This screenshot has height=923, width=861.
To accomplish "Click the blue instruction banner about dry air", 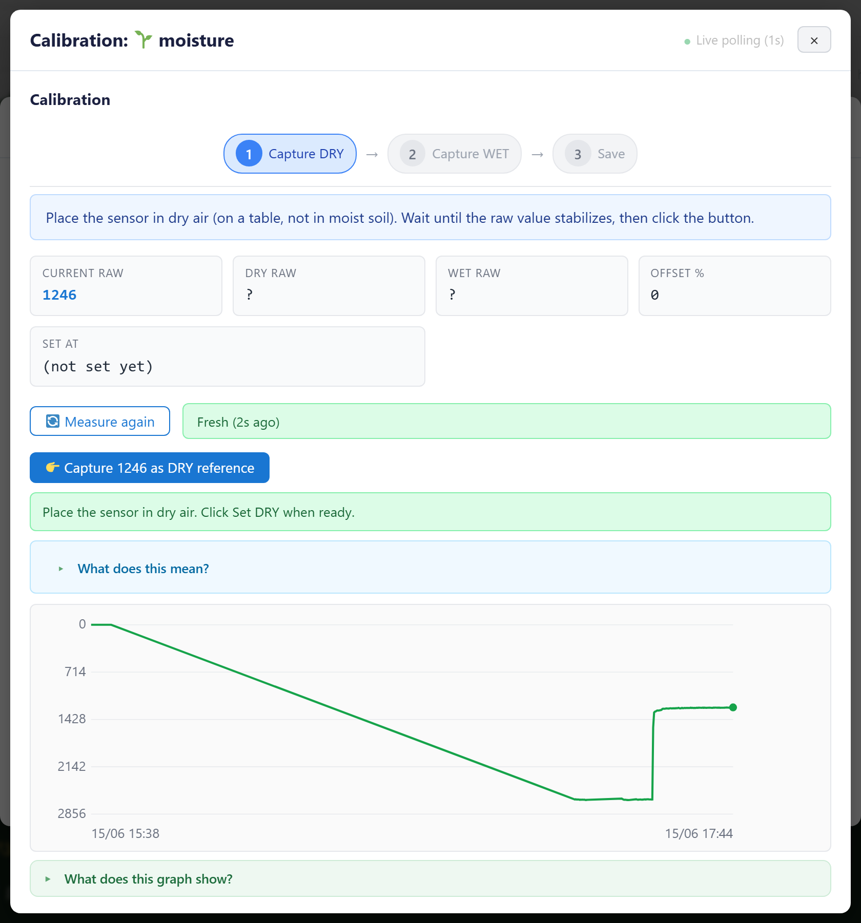I will 430,218.
